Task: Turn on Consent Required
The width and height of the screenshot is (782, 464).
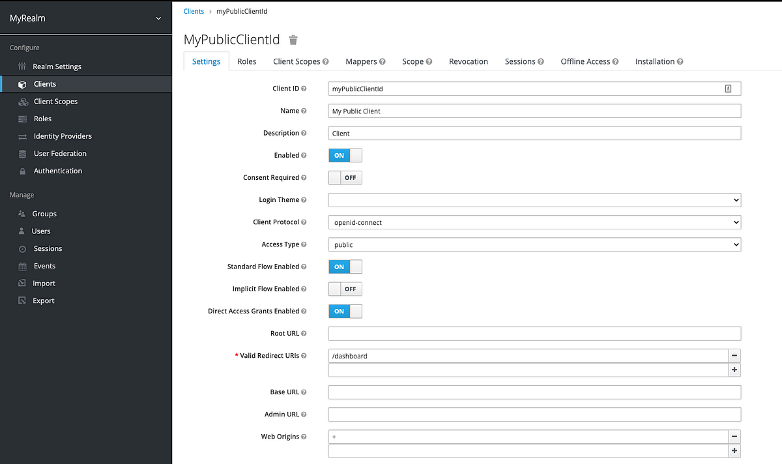Action: pyautogui.click(x=345, y=177)
